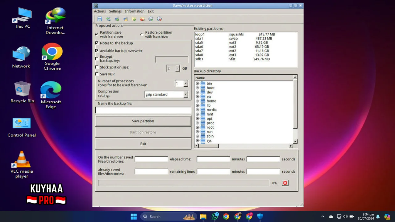Expand the media folder node
This screenshot has width=395, height=222.
[x=197, y=110]
